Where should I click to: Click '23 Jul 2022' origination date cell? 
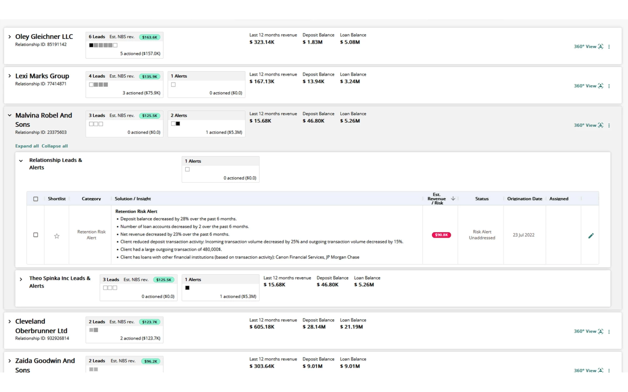pos(523,235)
